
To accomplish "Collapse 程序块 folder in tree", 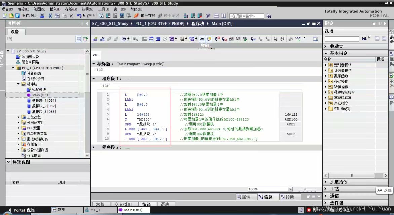I will point(18,84).
